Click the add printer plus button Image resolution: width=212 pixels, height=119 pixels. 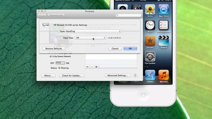88,67
